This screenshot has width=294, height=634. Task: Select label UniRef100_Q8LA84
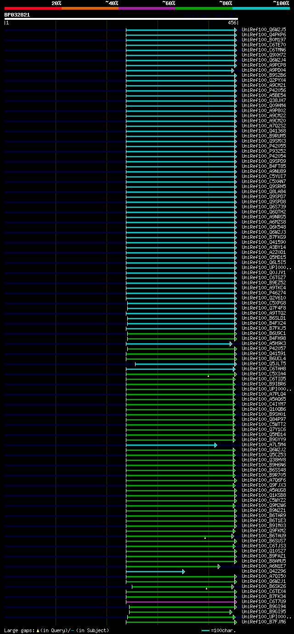[x=264, y=191]
